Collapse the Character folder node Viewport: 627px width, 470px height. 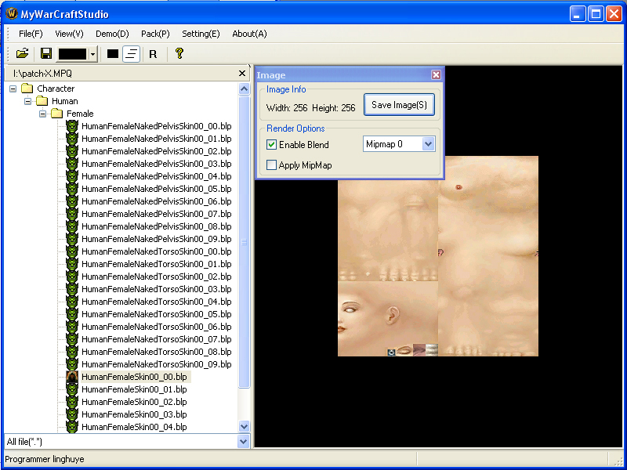coord(13,89)
